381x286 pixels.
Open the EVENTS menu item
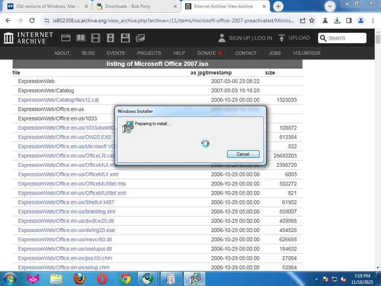(x=116, y=53)
